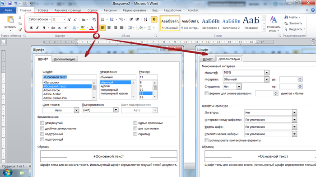The width and height of the screenshot is (316, 177).
Task: Apply text highlight color
Action: click(83, 28)
